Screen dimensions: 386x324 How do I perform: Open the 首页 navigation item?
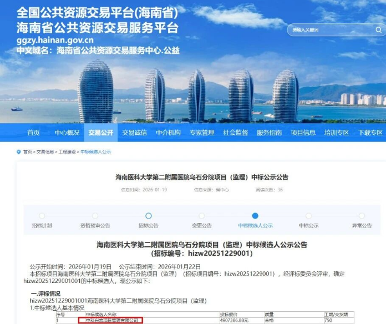click(33, 133)
